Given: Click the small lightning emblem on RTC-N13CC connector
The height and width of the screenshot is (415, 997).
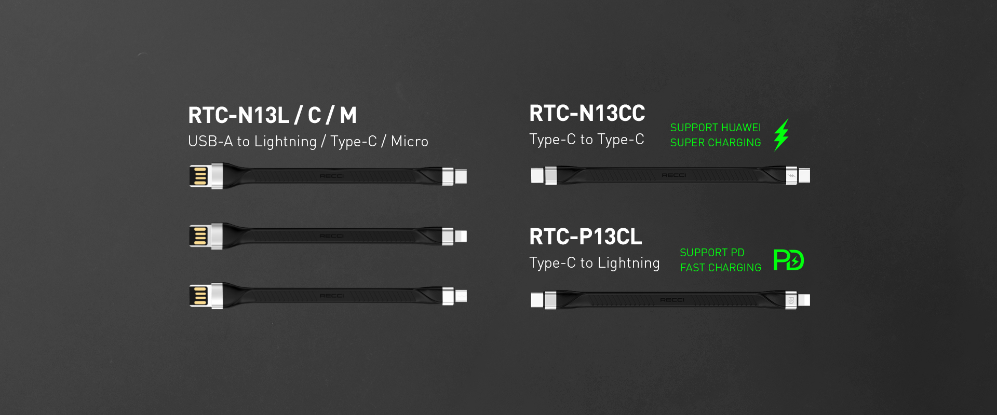Looking at the screenshot, I should pos(791,176).
